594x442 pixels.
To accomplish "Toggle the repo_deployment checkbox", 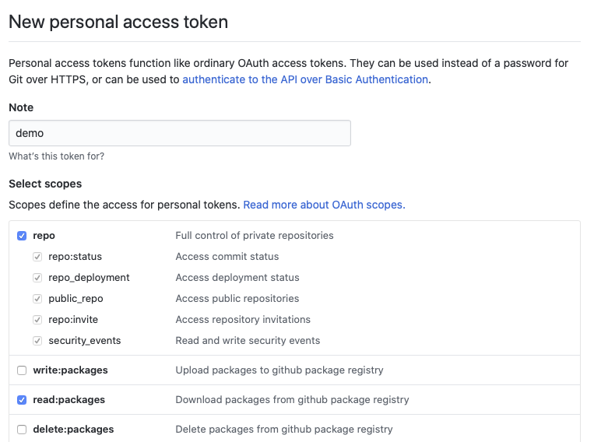I will [37, 278].
